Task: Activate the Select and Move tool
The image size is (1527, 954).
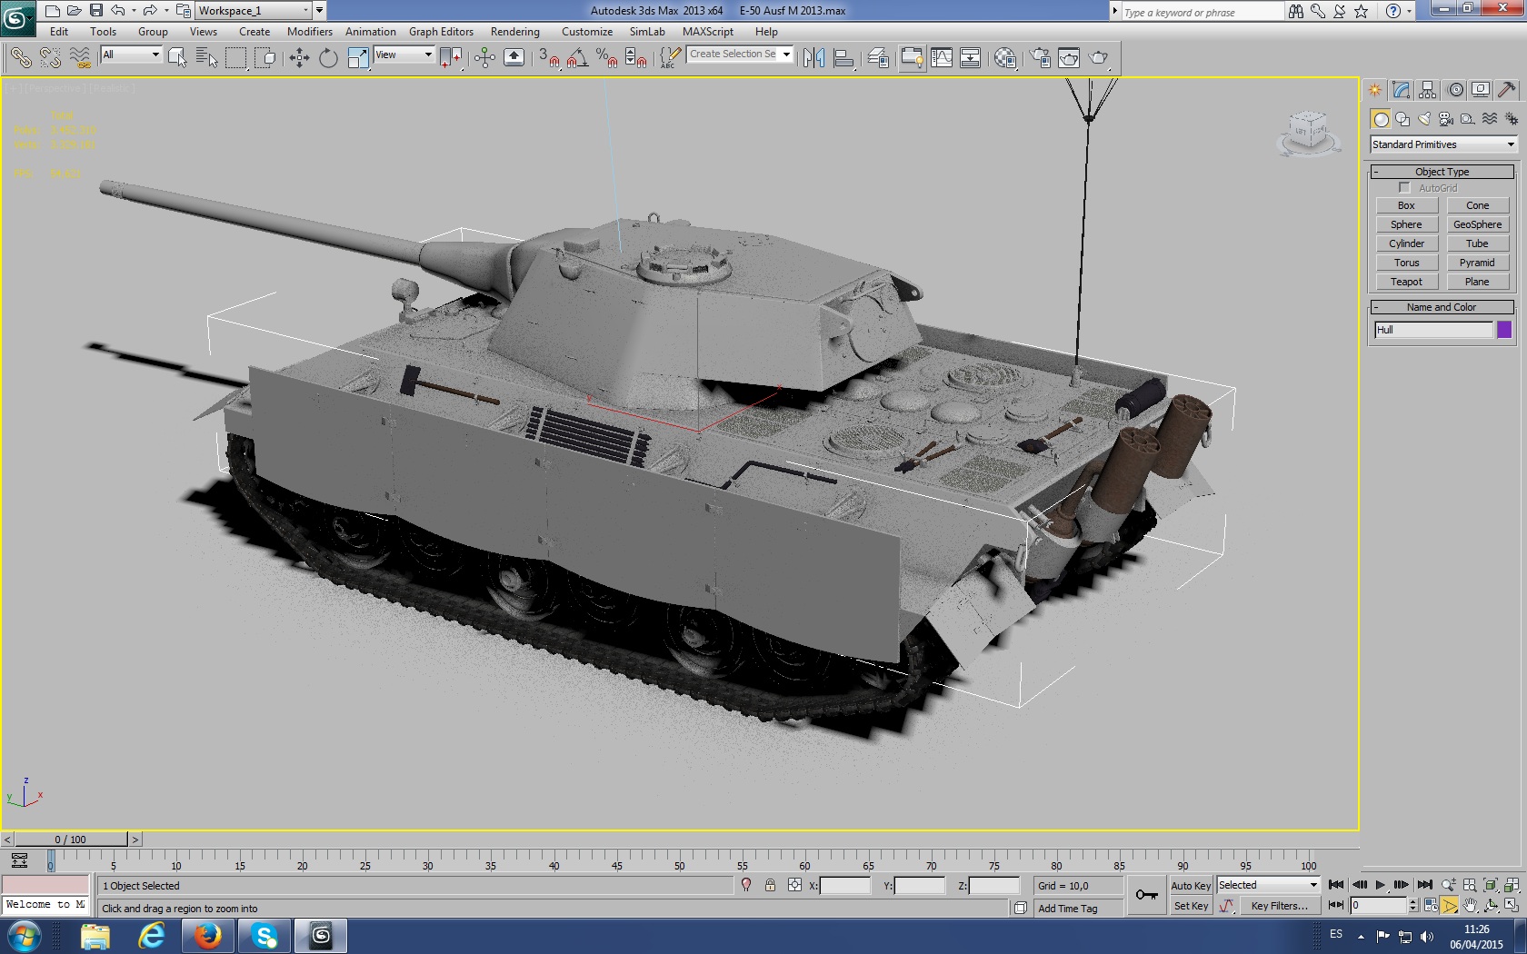Action: (299, 58)
